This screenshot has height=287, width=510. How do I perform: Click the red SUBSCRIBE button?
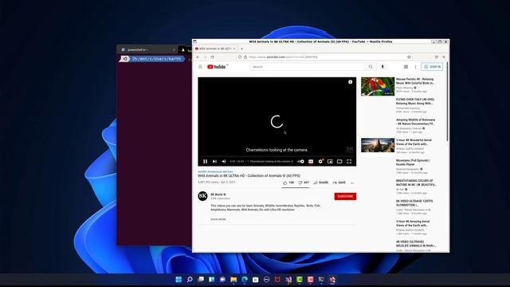pos(345,196)
